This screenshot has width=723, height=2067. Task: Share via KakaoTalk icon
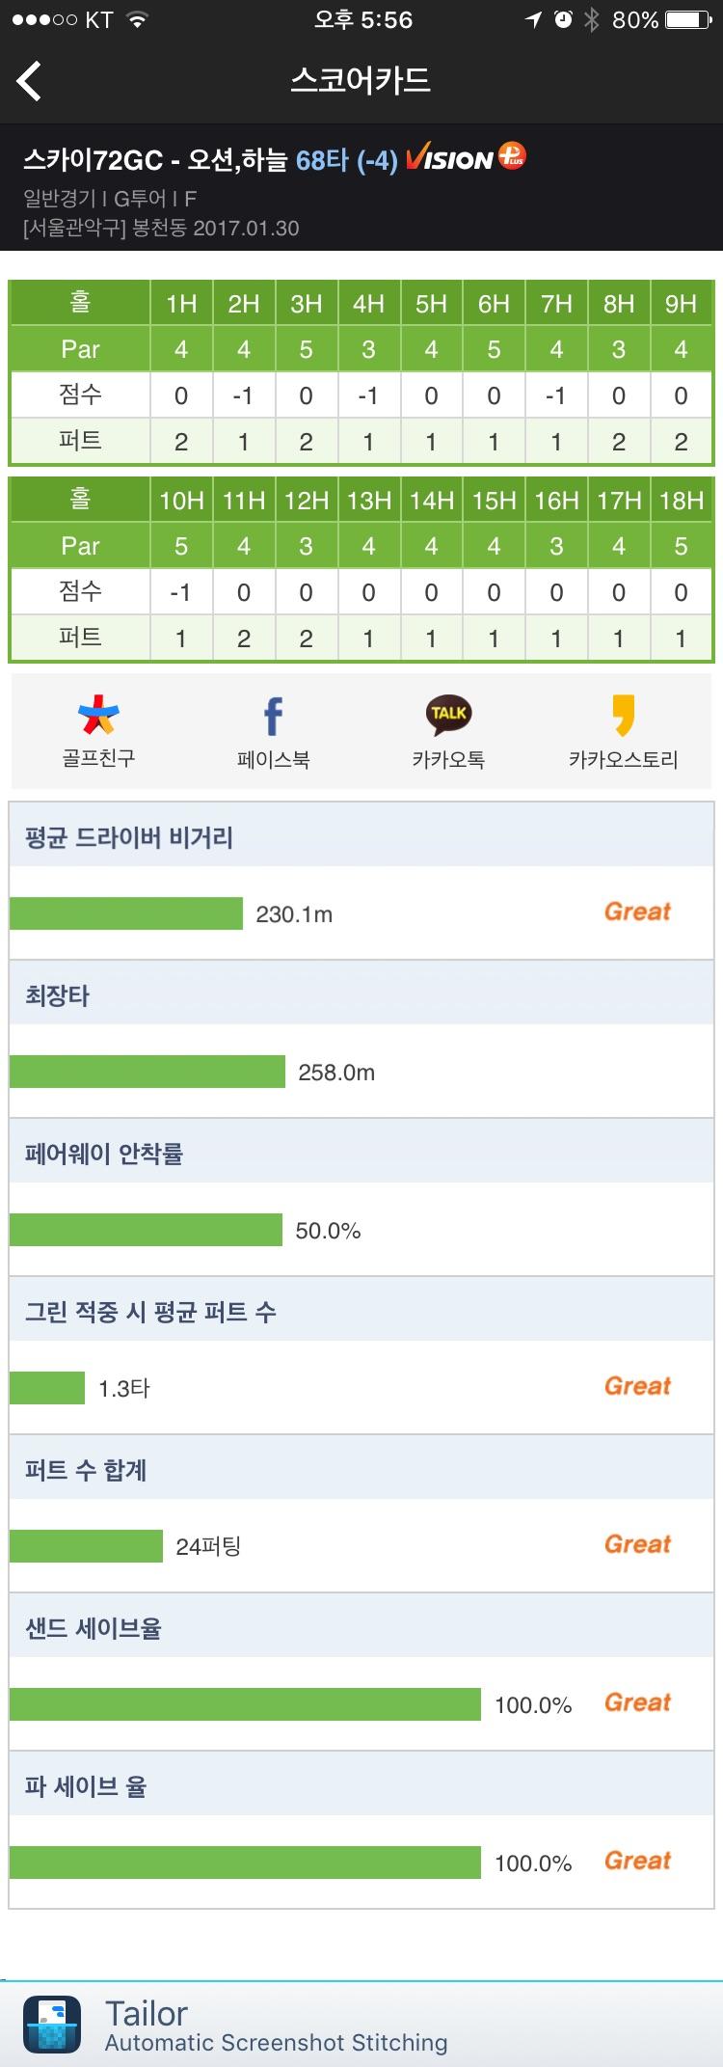coord(448,715)
